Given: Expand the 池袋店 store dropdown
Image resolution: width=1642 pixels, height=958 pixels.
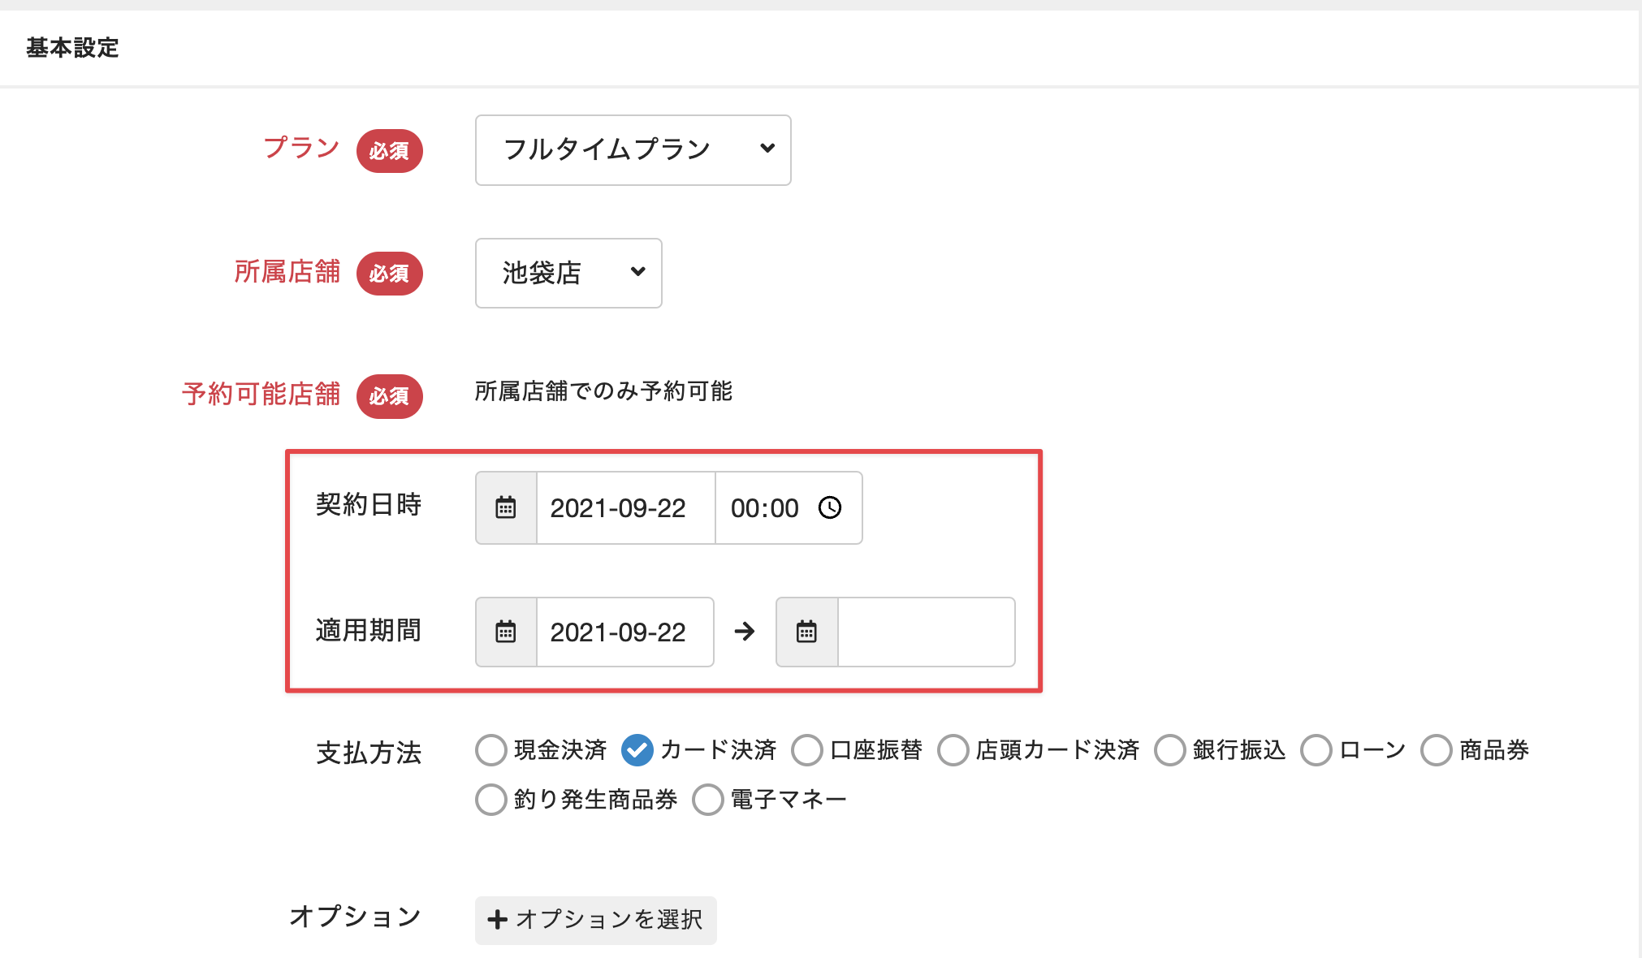Looking at the screenshot, I should 568,273.
